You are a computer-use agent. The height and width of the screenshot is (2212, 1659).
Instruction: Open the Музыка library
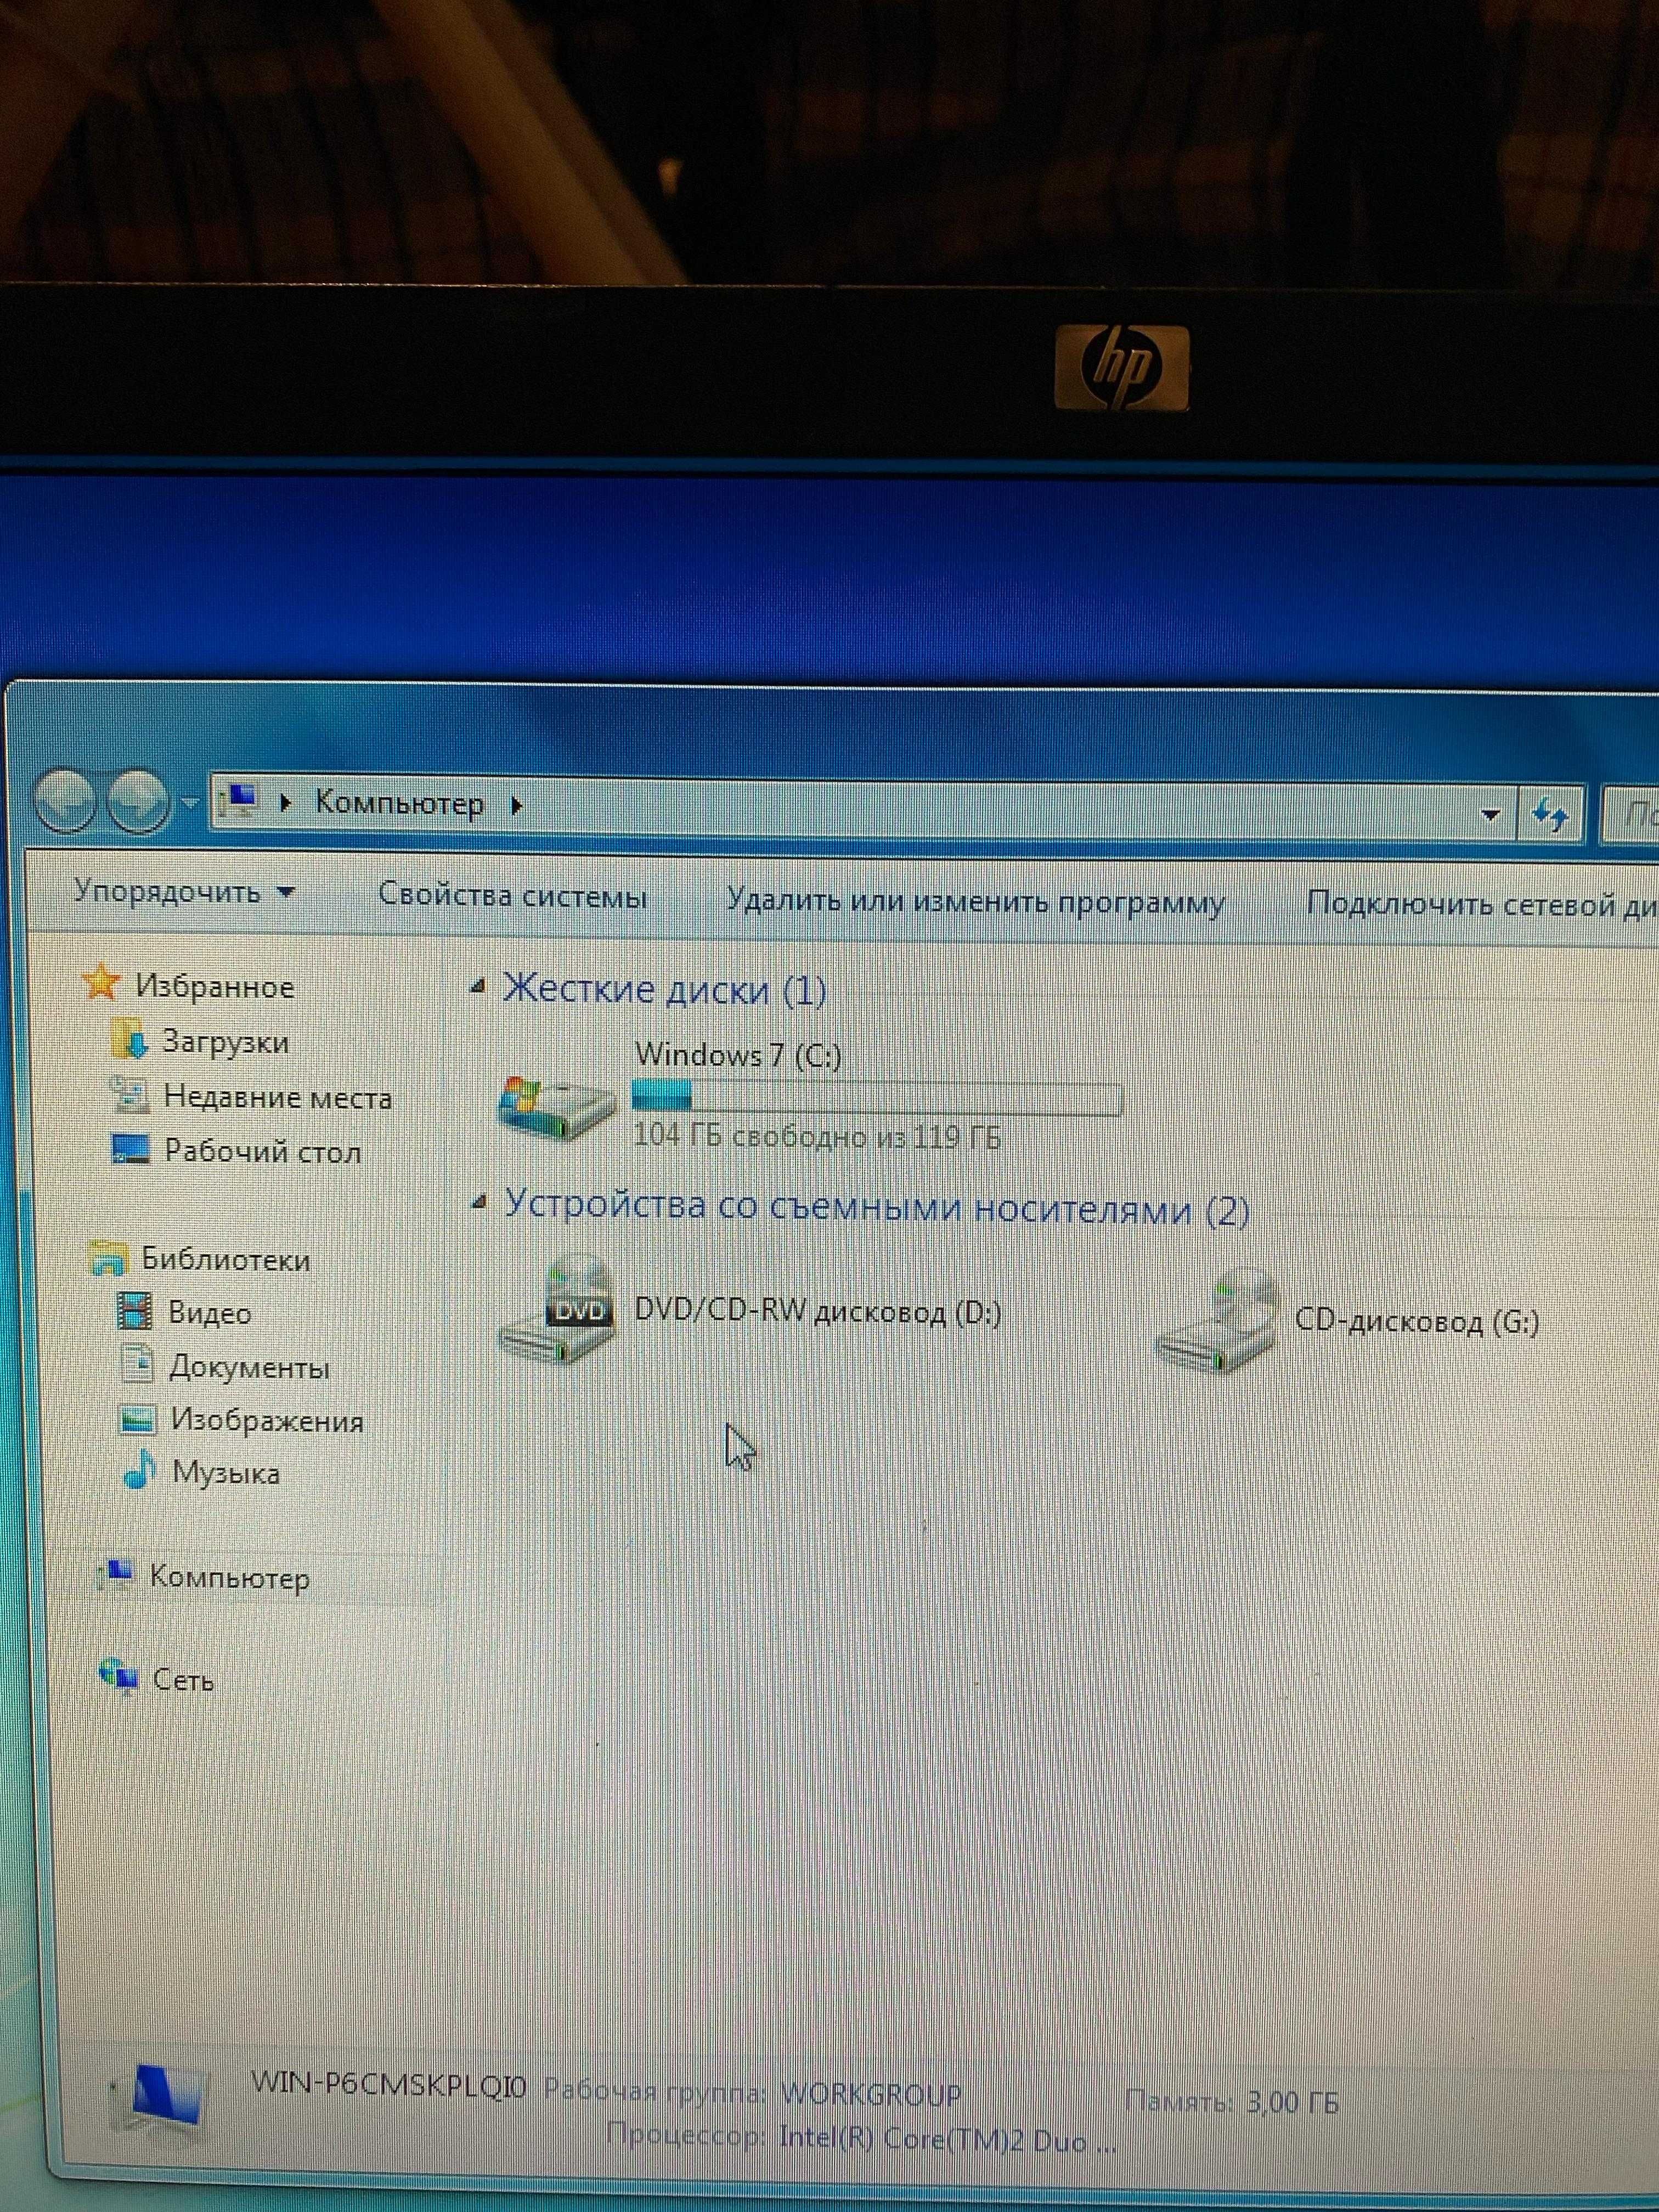(x=226, y=1473)
